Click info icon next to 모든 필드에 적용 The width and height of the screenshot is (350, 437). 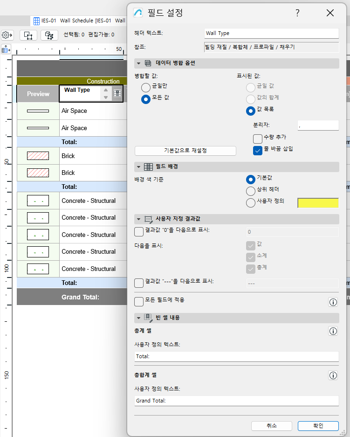tap(333, 302)
